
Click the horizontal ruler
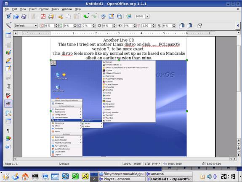(119, 33)
